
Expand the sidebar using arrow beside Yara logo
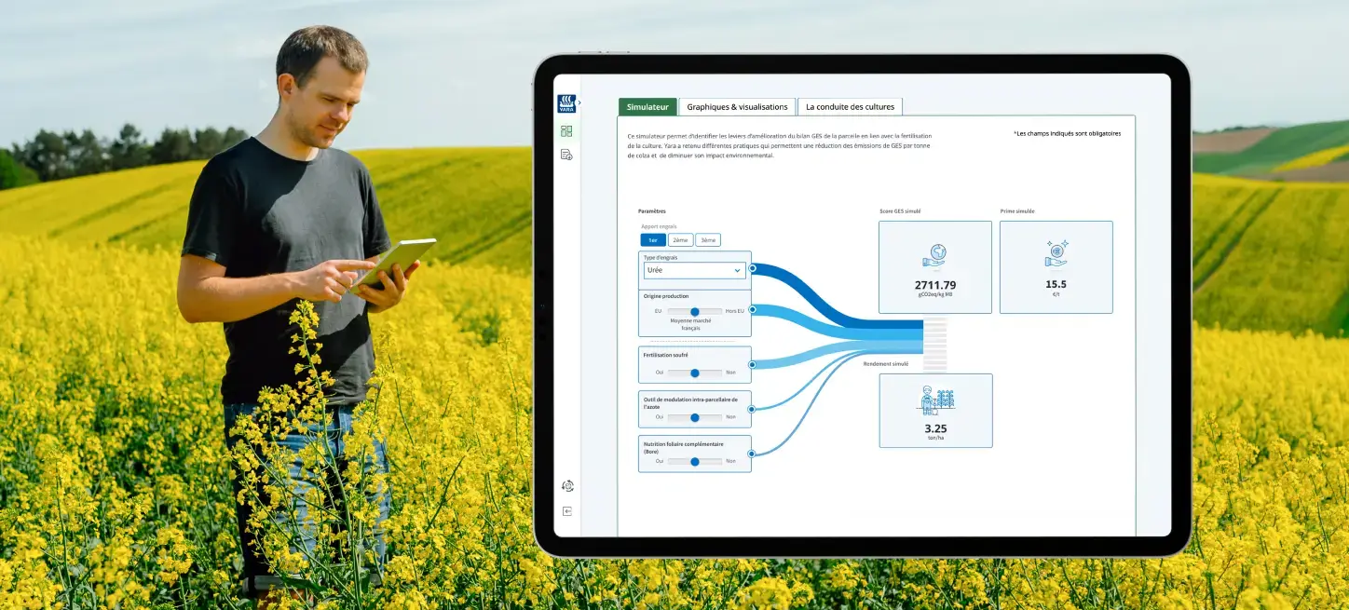point(579,102)
